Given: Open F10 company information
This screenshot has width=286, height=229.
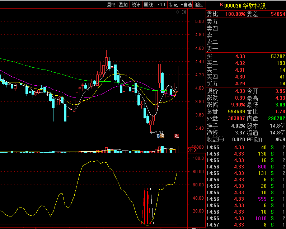Looking at the screenshot, I should pyautogui.click(x=161, y=5).
